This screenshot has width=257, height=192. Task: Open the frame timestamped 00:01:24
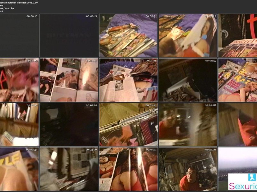coord(128,80)
